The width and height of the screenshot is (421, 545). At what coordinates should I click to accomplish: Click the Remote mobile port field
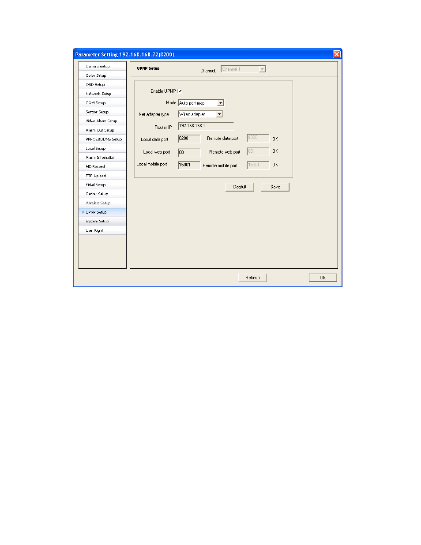point(258,165)
